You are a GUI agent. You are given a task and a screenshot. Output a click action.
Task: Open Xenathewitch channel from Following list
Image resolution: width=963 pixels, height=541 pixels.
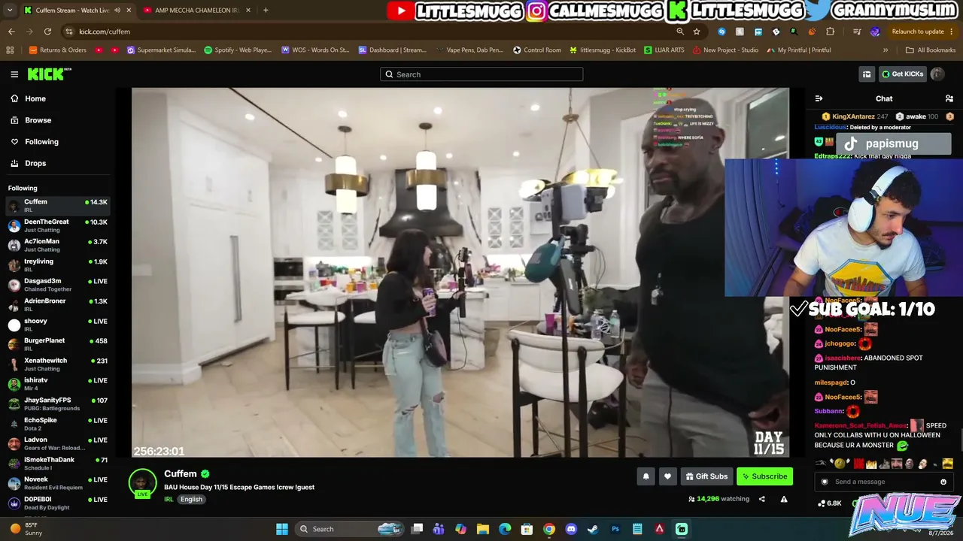tap(58, 364)
